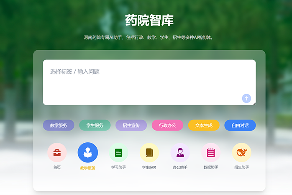Open the 办公助手 purple person icon

coord(180,153)
